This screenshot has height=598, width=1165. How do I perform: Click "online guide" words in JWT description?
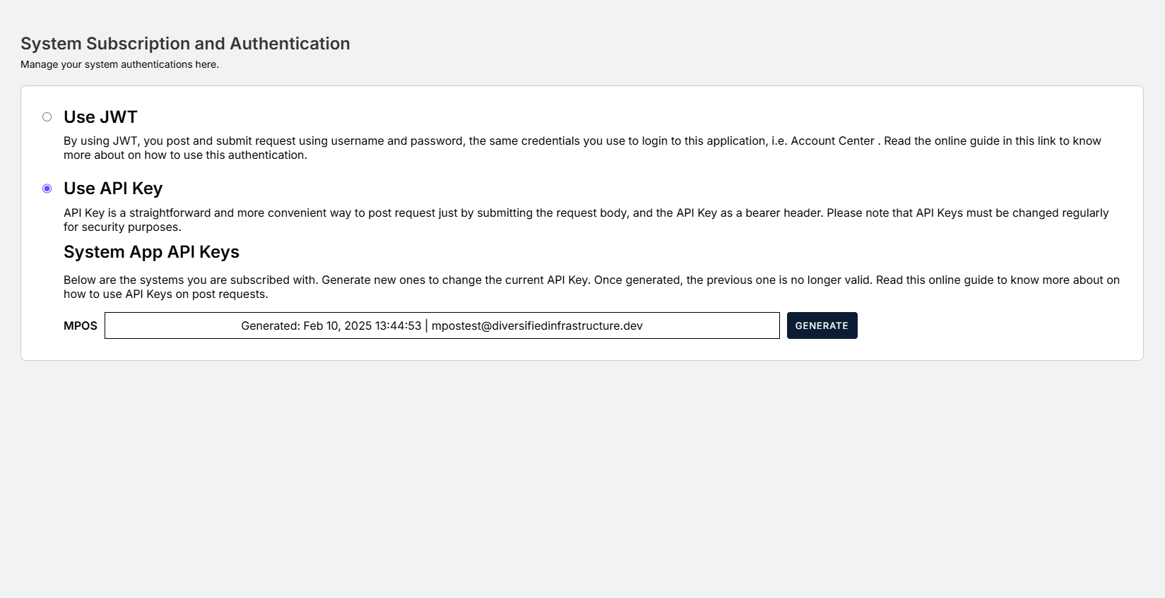(x=967, y=141)
